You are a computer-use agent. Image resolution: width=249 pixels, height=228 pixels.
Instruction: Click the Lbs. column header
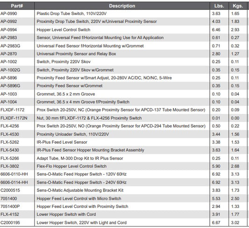pos(219,6)
